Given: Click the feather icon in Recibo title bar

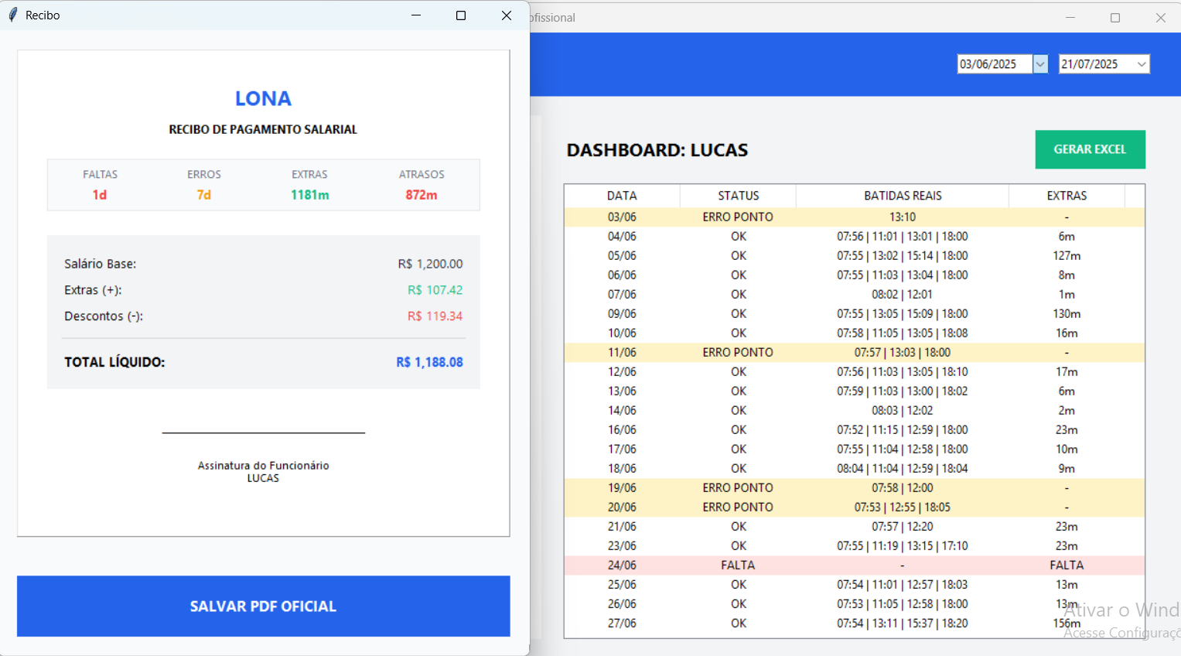Looking at the screenshot, I should point(13,15).
